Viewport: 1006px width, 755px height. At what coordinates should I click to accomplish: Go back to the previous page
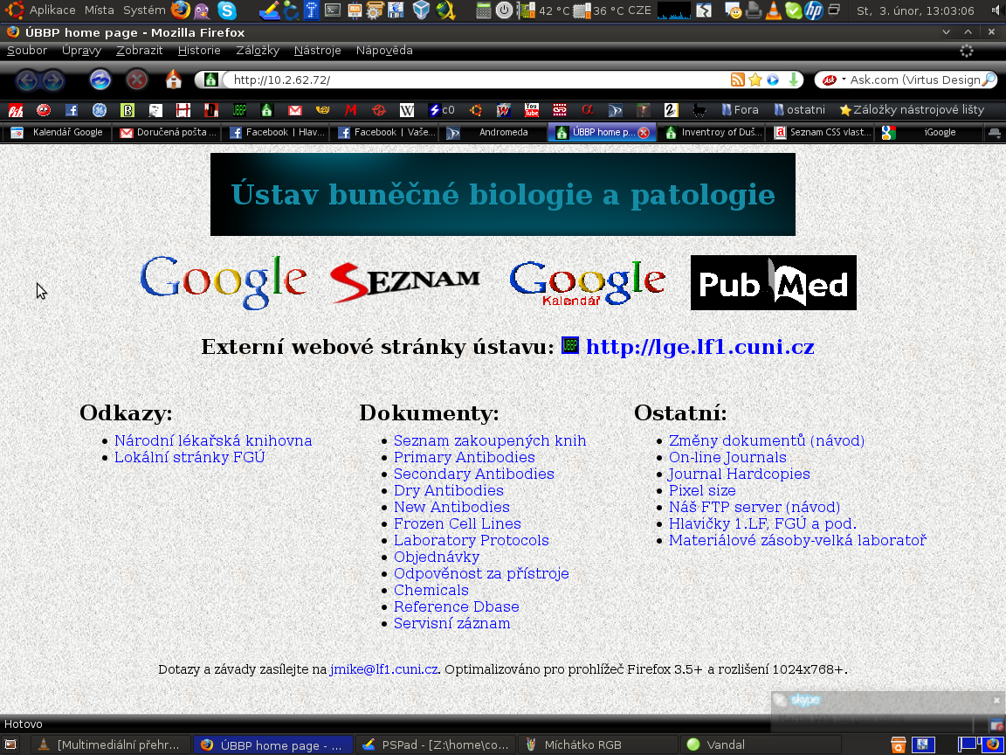tap(27, 80)
